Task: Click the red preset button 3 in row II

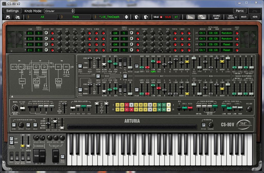Action: tap(127, 109)
